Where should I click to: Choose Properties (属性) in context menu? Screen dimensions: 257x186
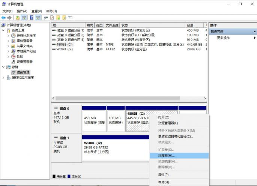[179, 175]
